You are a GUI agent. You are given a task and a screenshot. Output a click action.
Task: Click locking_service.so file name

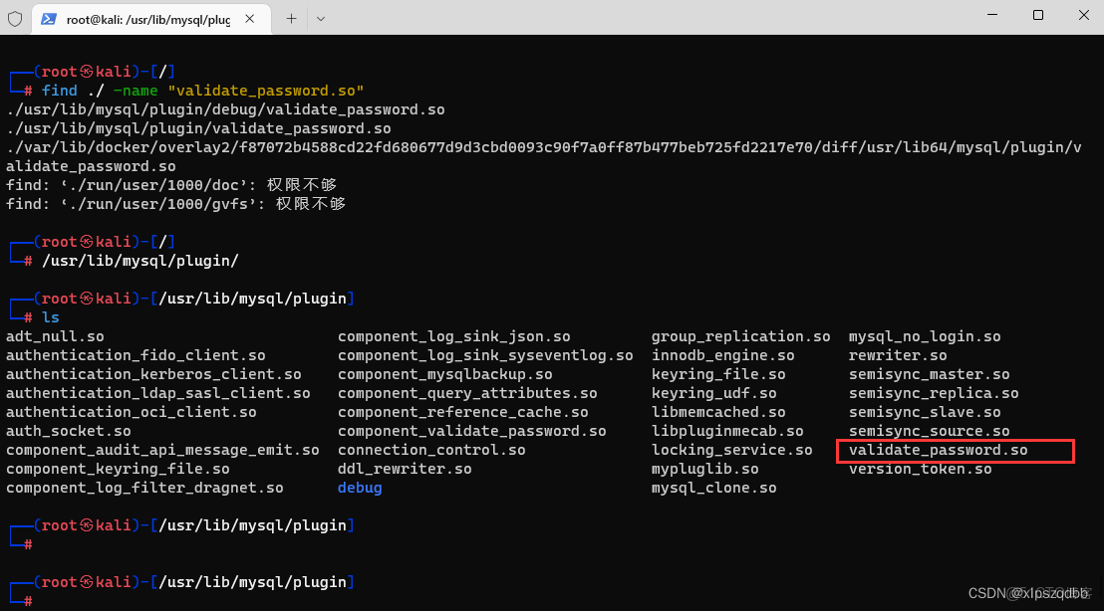click(x=731, y=451)
